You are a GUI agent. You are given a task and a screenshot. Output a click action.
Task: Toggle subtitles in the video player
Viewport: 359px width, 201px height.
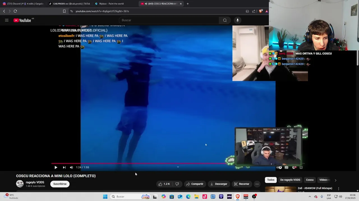click(286, 167)
